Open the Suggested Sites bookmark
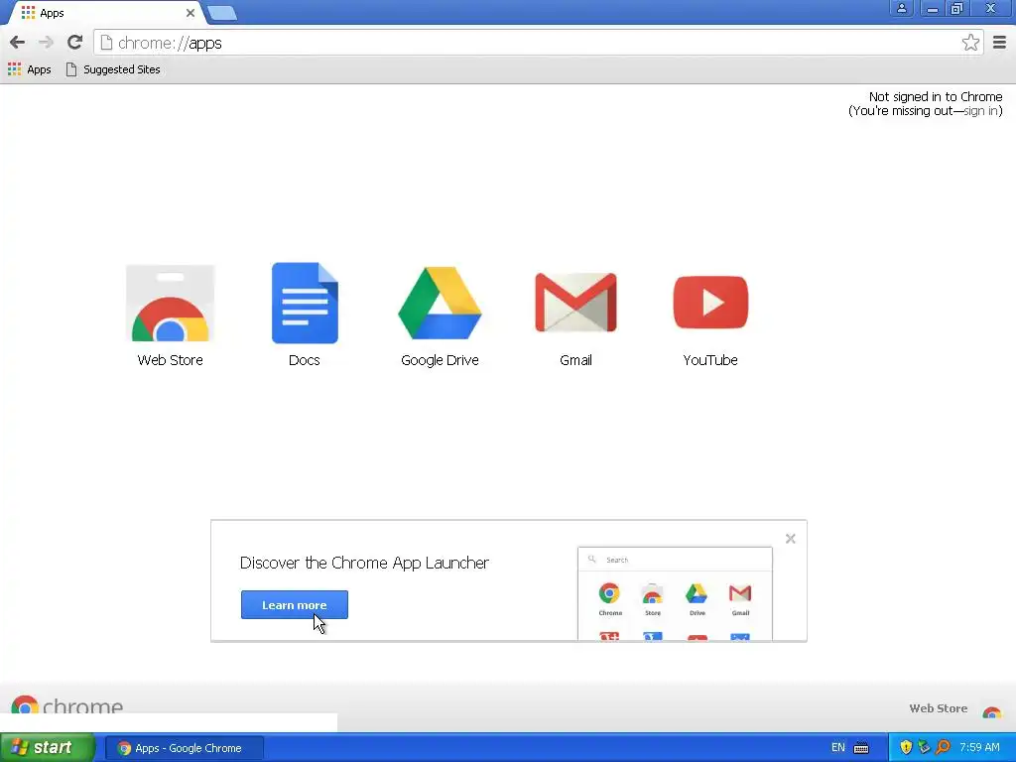Viewport: 1016px width, 762px height. [113, 69]
